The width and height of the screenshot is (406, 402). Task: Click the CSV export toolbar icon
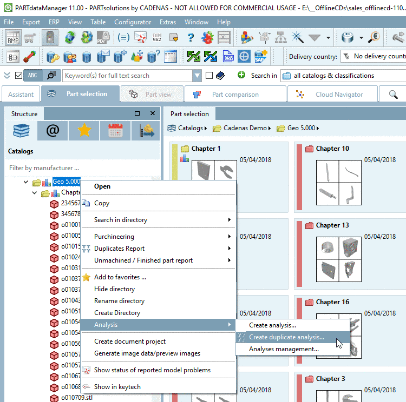[x=227, y=56]
